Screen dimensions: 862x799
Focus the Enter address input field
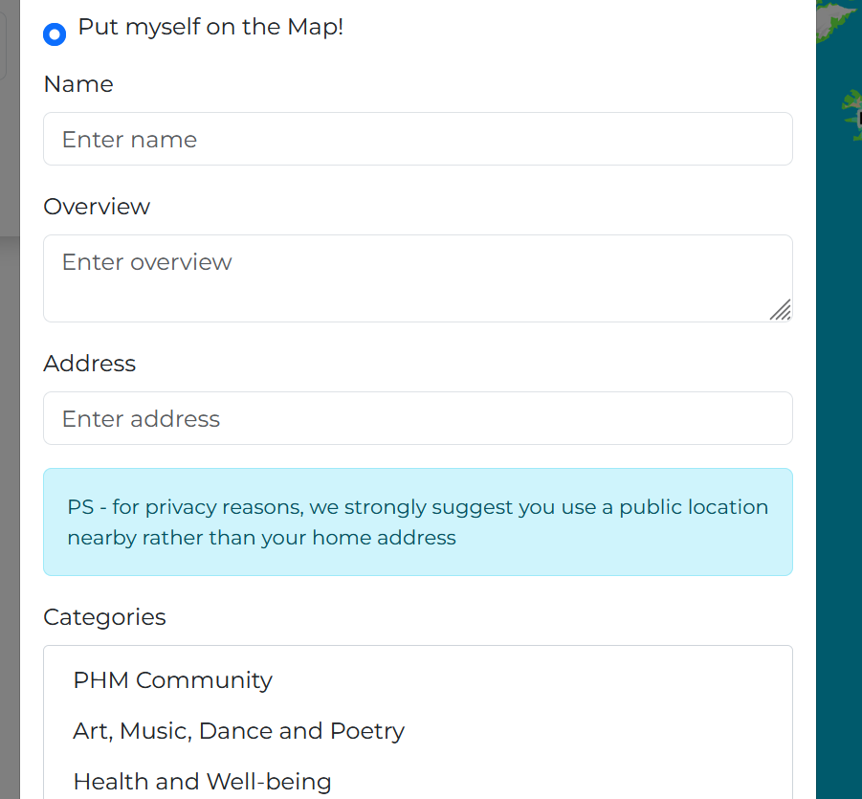click(418, 418)
